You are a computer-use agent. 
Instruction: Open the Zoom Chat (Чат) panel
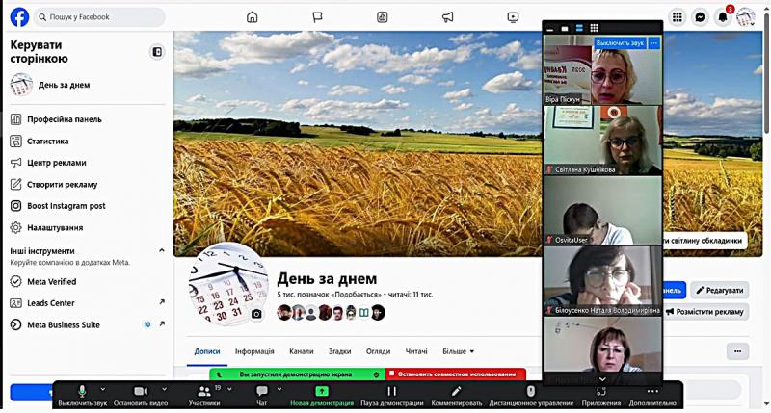261,396
